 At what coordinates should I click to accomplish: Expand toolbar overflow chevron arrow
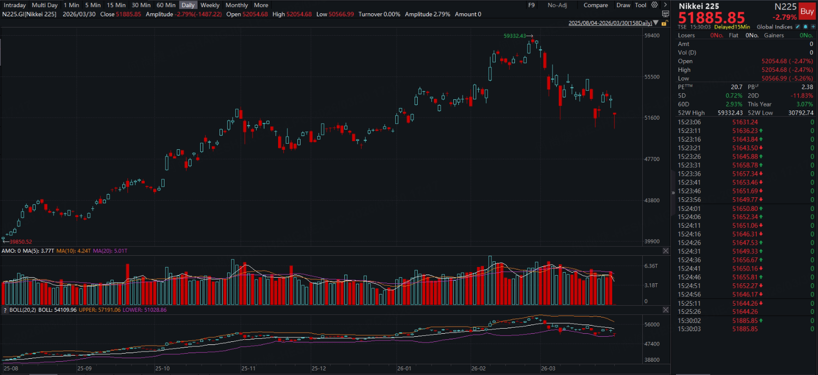coord(665,5)
